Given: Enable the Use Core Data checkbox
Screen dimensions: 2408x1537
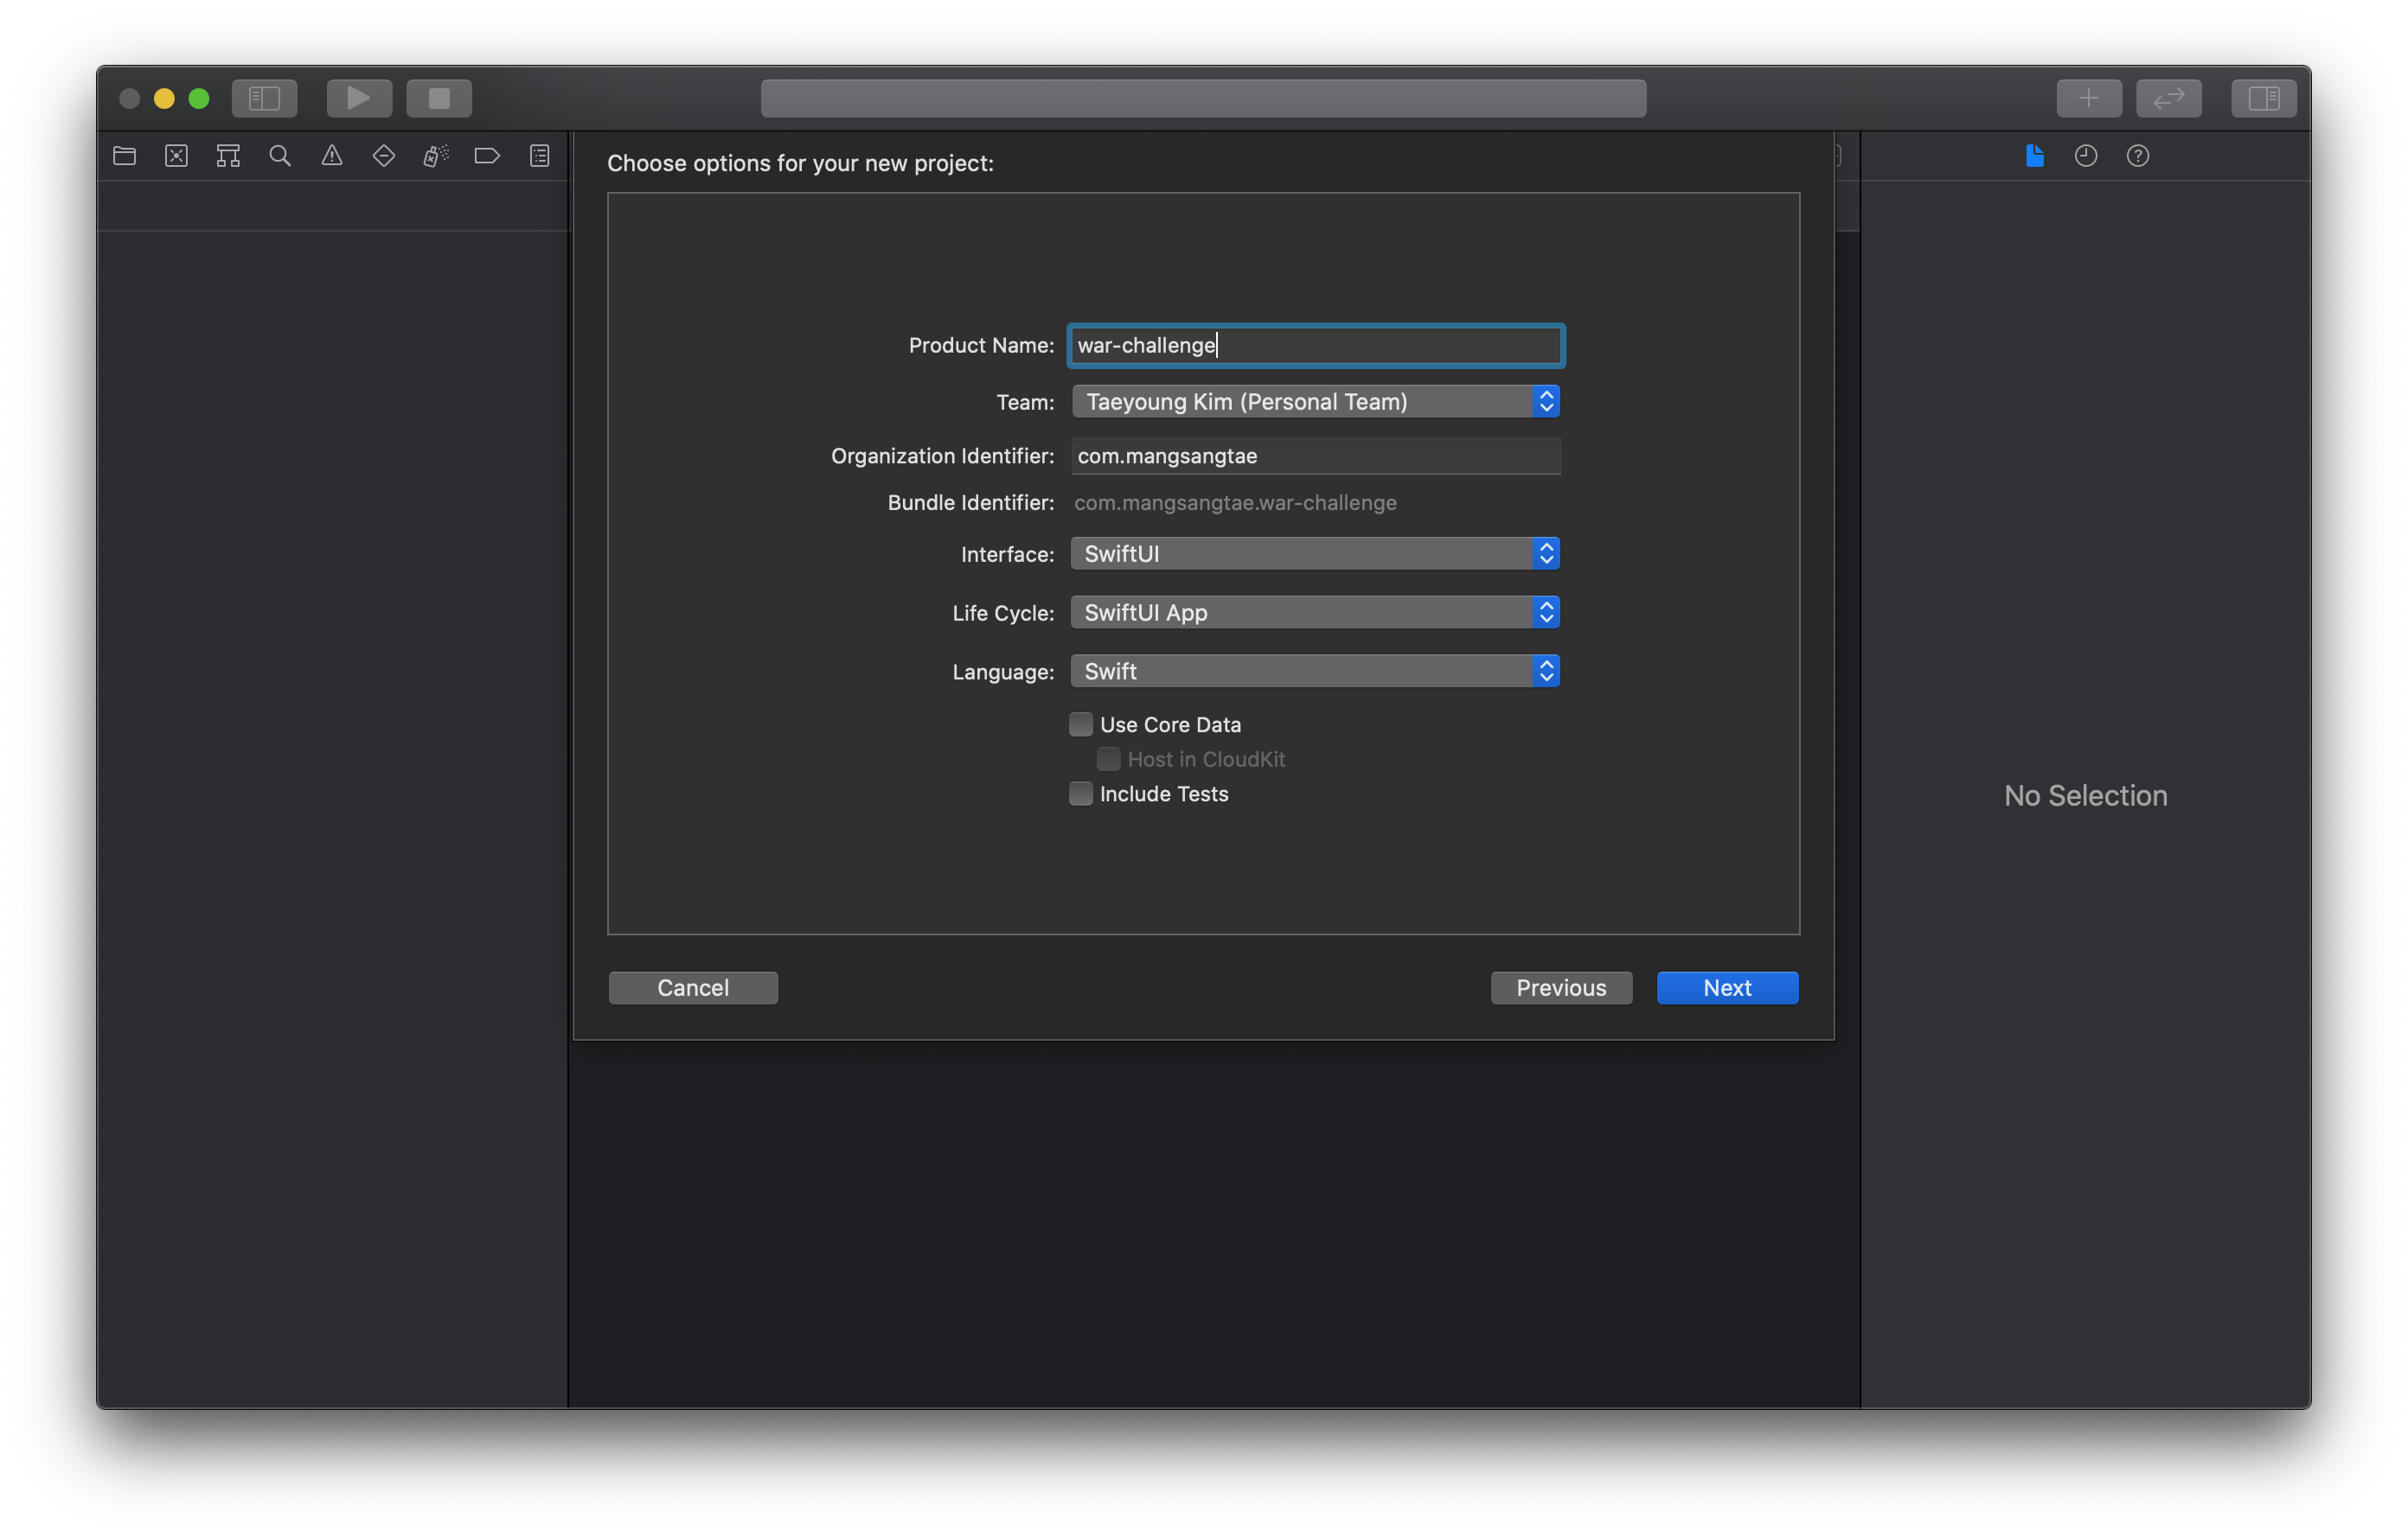Looking at the screenshot, I should click(1081, 724).
